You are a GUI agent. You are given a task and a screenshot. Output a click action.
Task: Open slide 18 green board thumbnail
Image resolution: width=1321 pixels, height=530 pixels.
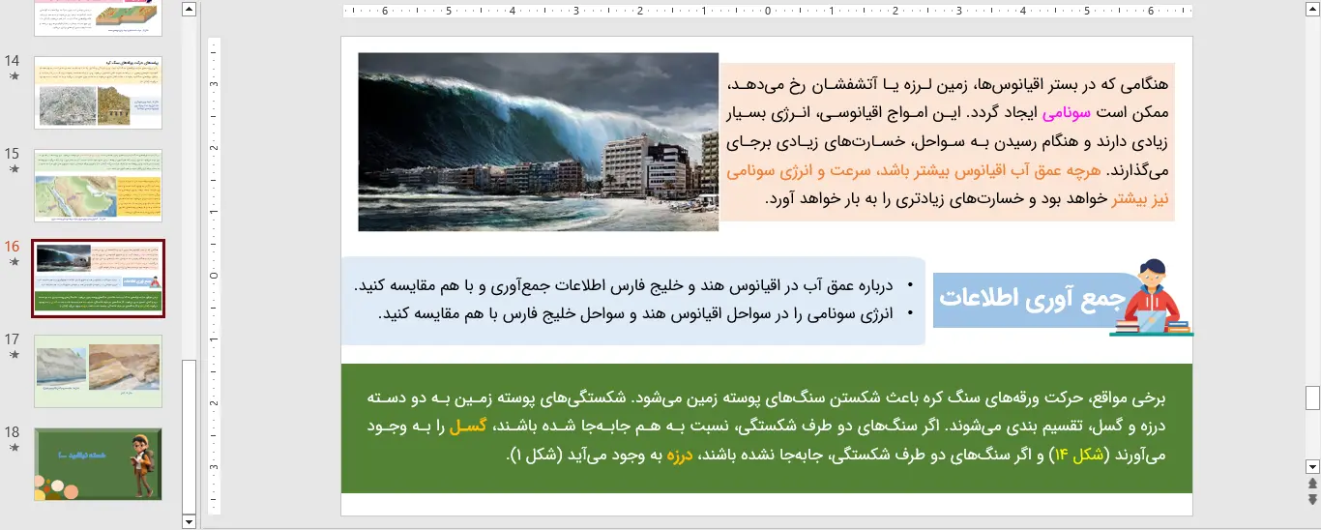98,464
